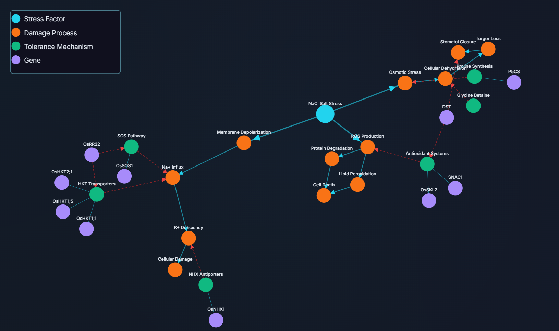Image resolution: width=559 pixels, height=331 pixels.
Task: Select the DST gene node
Action: click(x=447, y=118)
